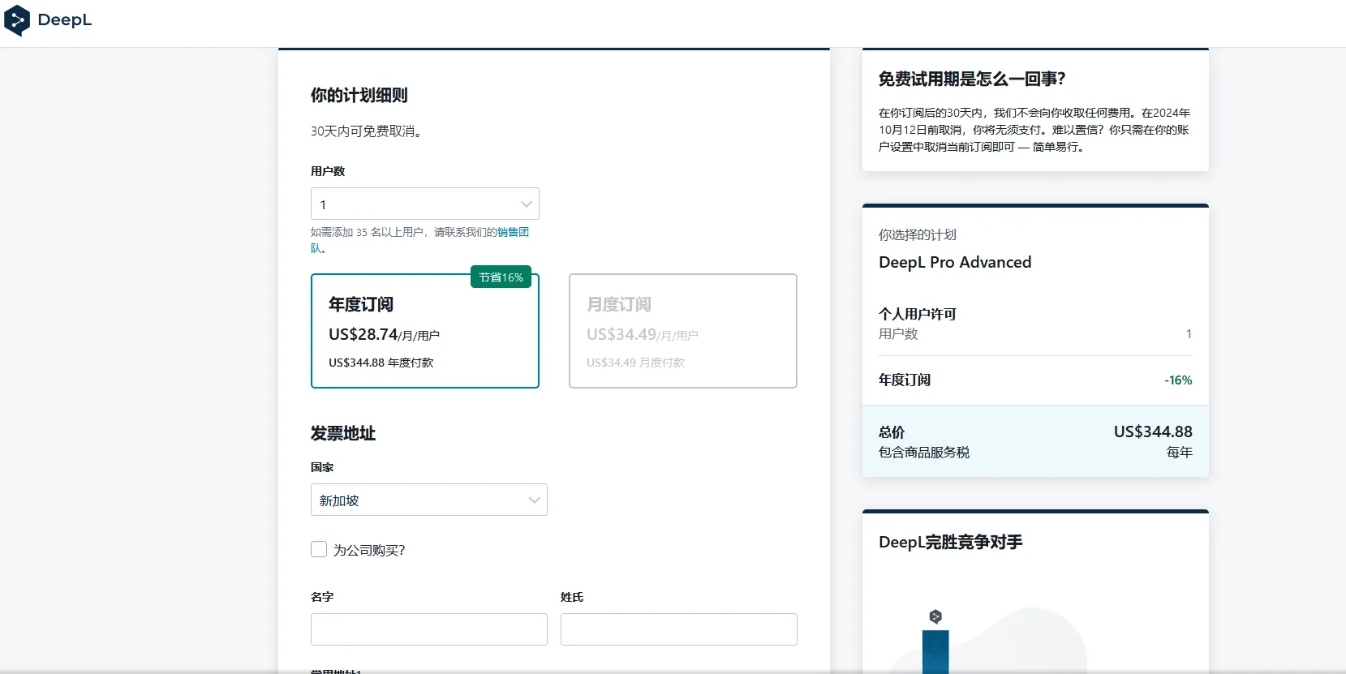Open the 国家 dropdown showing 新加坡

tap(429, 500)
